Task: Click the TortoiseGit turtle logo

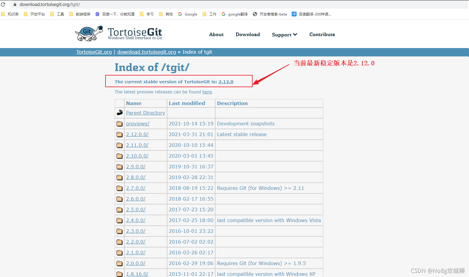Action: [89, 33]
